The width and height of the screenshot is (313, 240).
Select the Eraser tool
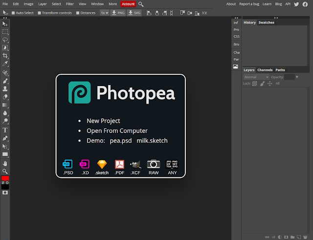[5, 97]
